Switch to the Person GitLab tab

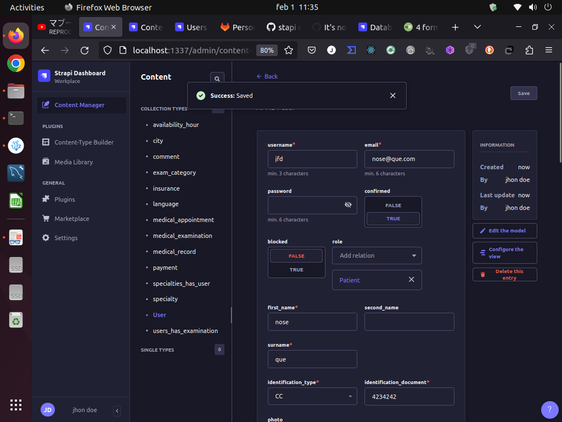[x=238, y=27]
